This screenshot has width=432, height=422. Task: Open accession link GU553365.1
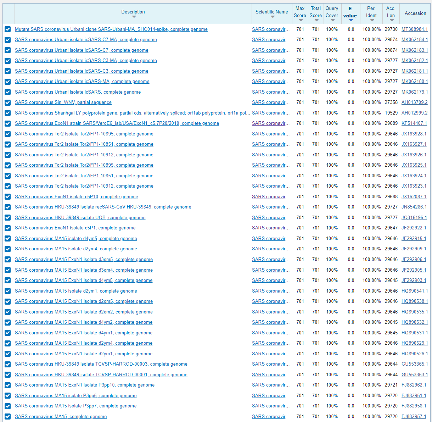(414, 364)
